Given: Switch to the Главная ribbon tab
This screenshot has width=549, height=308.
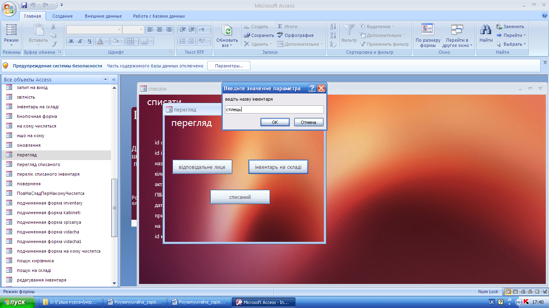Looking at the screenshot, I should 33,16.
